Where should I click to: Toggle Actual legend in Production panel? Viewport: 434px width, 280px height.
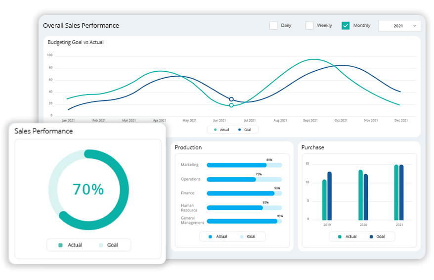(x=211, y=236)
